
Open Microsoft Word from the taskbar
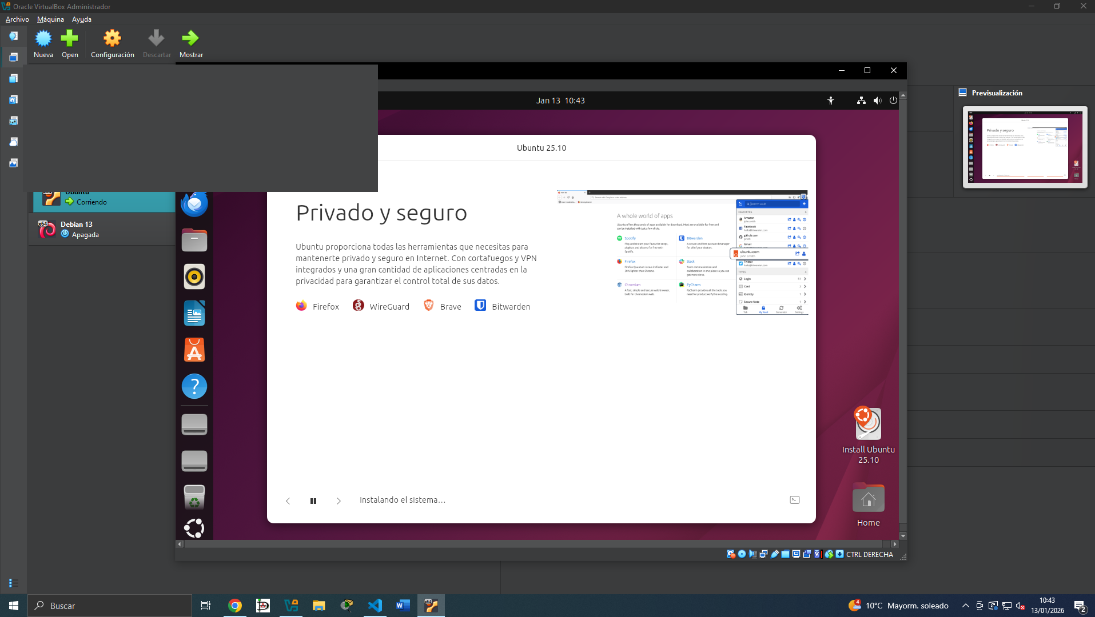click(x=403, y=606)
